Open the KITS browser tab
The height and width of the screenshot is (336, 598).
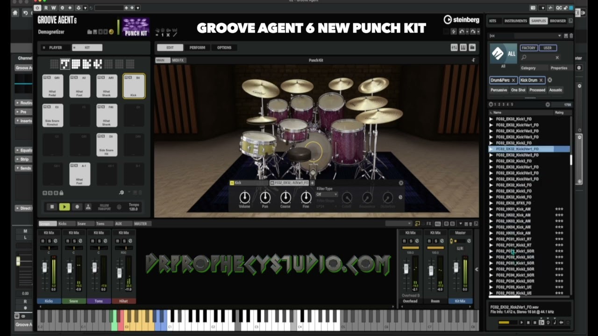(492, 21)
